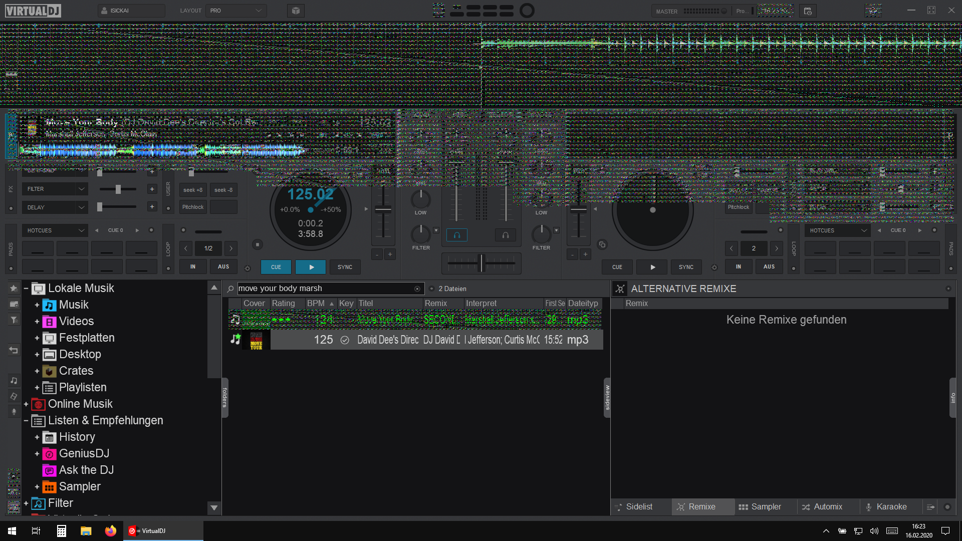
Task: Open favorites star sidebar icon
Action: [x=14, y=288]
